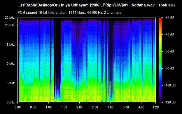Viewport: 182px width, 114px height.
Task: Click the Aaththa.wav file path title
Action: (86, 5)
